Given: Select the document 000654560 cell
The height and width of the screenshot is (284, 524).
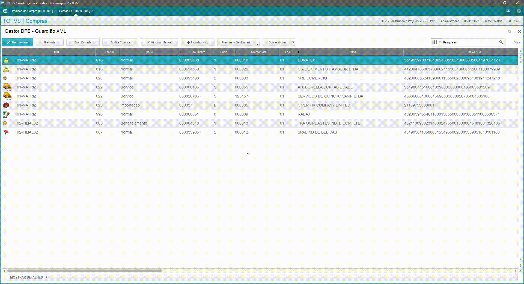Looking at the screenshot, I should pos(196,69).
